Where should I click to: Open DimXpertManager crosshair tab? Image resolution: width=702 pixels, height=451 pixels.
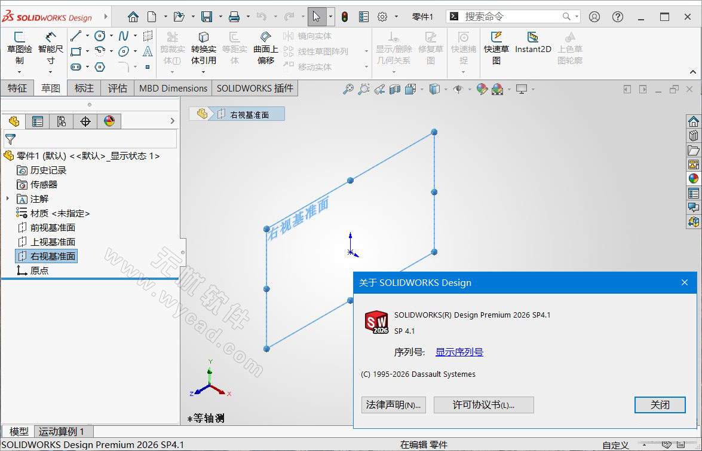click(85, 121)
